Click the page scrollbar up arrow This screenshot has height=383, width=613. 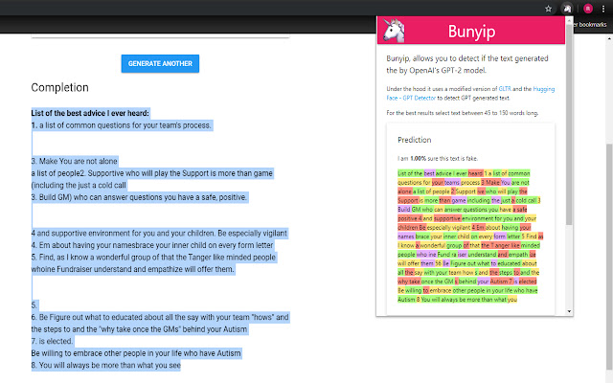pos(607,38)
